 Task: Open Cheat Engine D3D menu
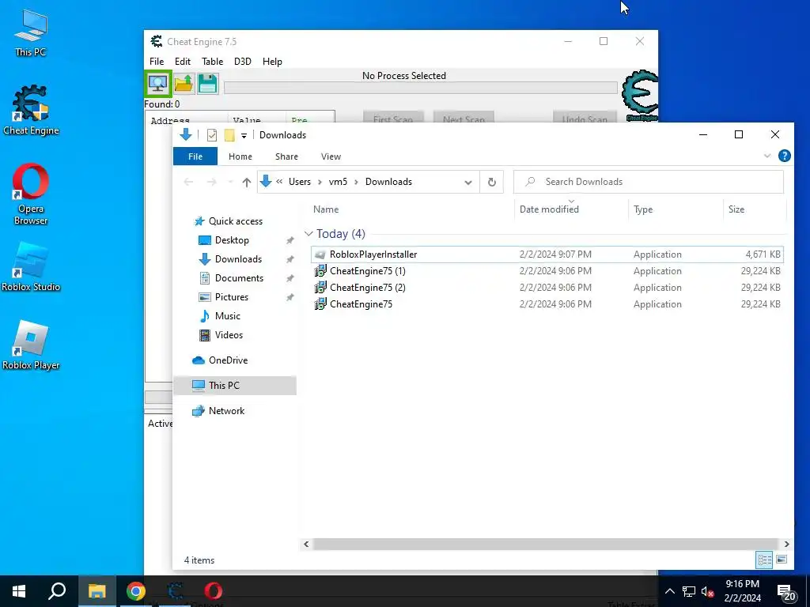[x=243, y=62]
